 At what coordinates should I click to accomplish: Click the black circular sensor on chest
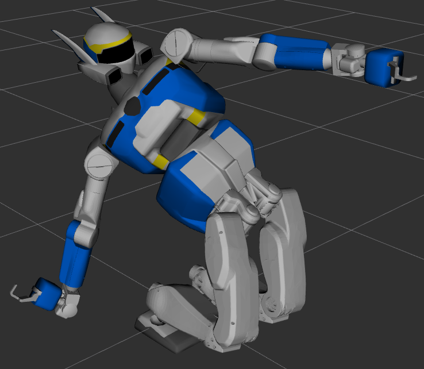click(132, 106)
